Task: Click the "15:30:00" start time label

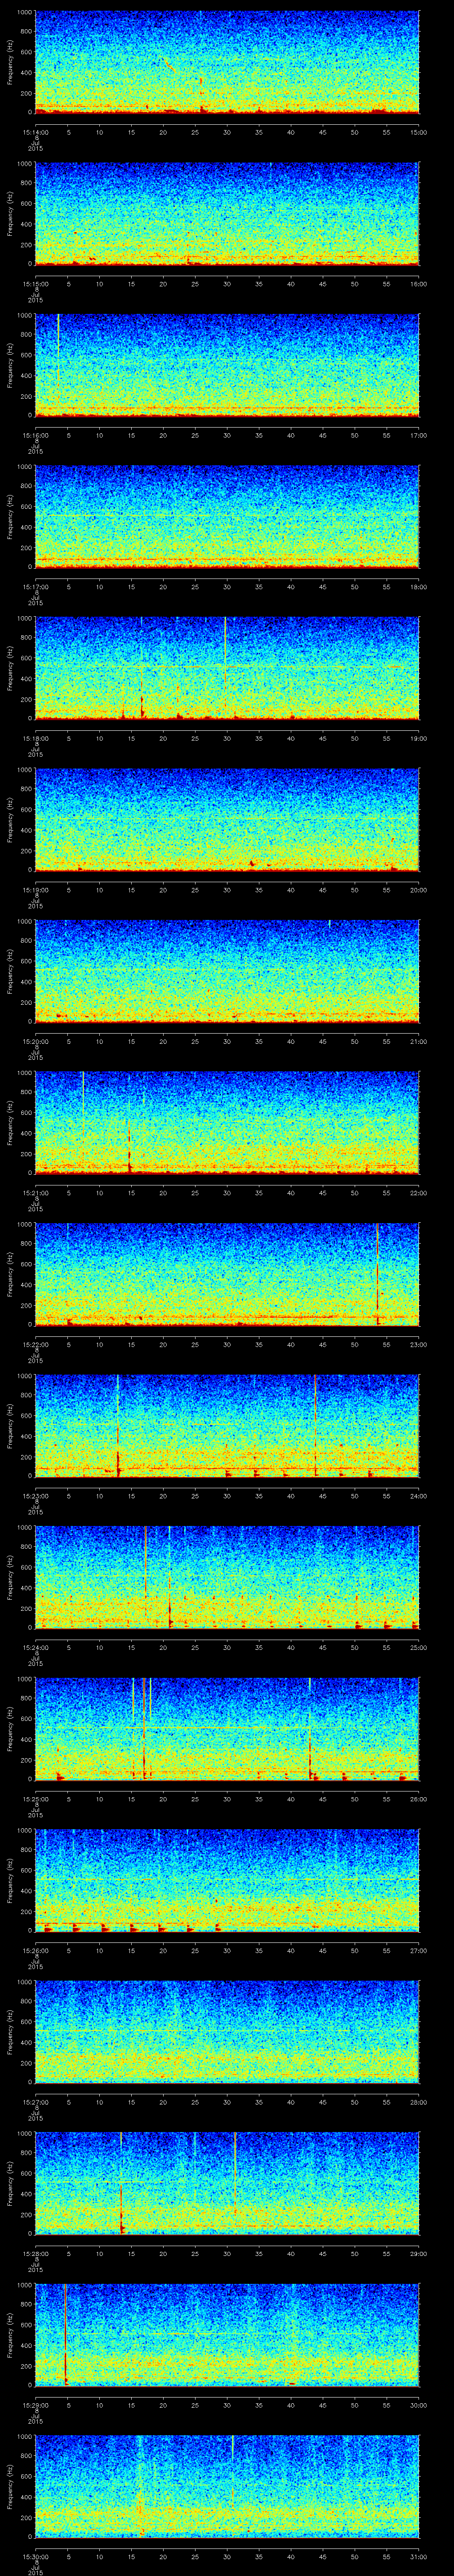Action: [35, 2556]
